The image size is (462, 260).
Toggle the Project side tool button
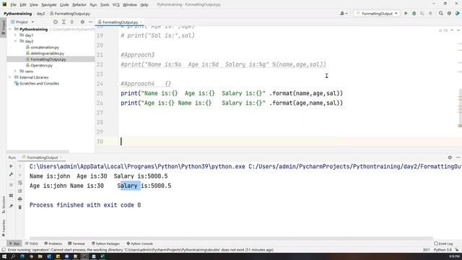coord(3,27)
